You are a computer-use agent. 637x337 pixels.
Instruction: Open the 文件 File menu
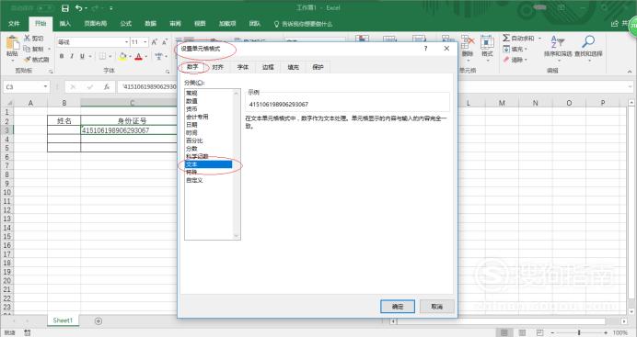(14, 24)
